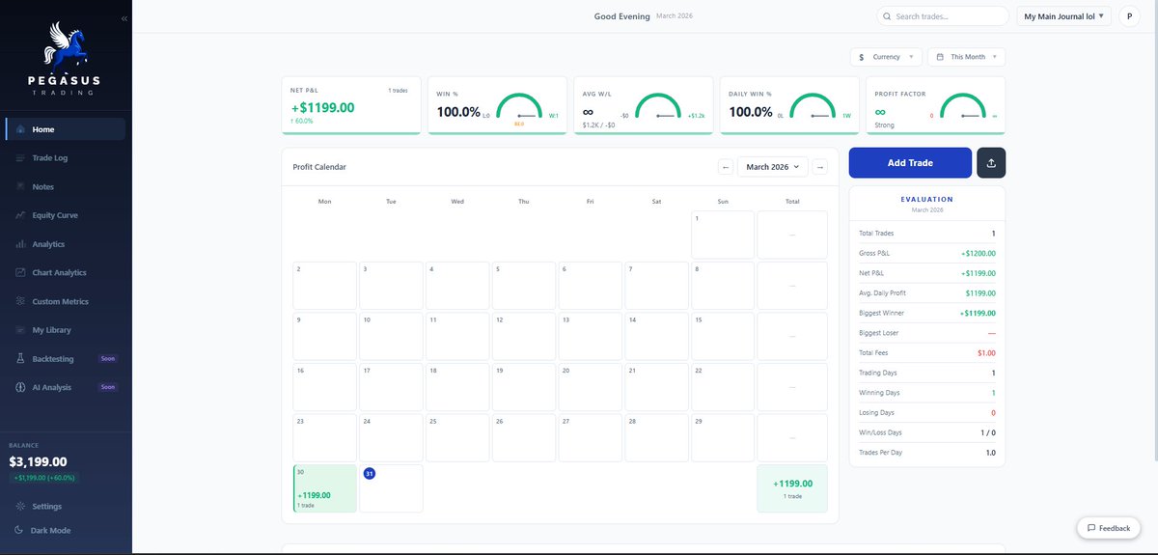Open the Feedback button
Screen dimensions: 1158x555
click(x=1108, y=528)
